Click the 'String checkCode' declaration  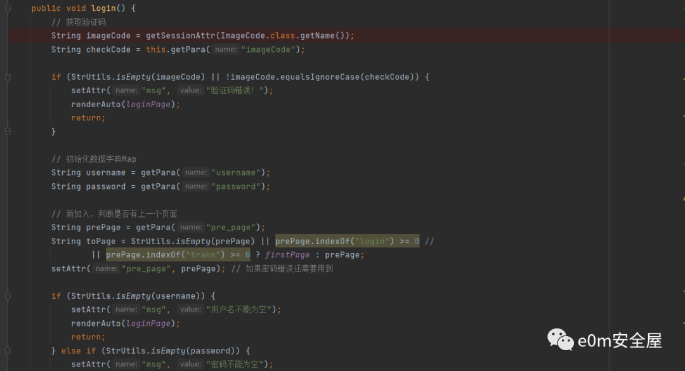tap(91, 50)
